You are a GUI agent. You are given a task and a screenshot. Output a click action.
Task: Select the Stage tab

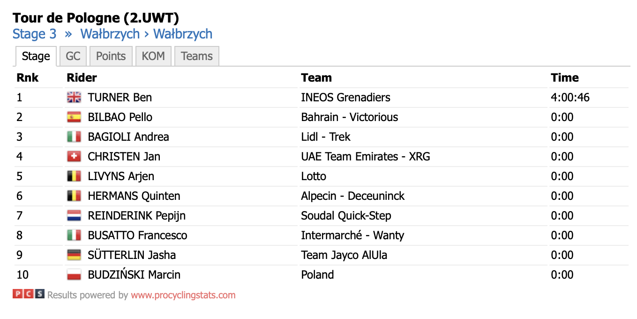click(36, 56)
